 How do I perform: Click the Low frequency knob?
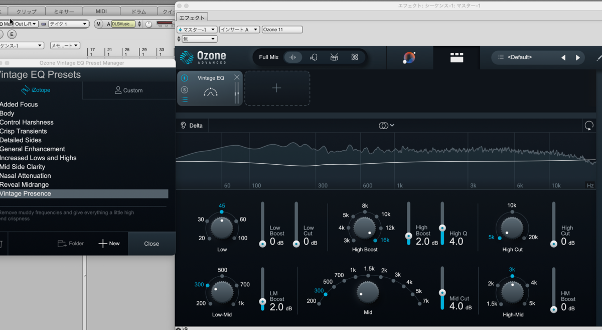[x=222, y=228]
